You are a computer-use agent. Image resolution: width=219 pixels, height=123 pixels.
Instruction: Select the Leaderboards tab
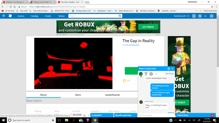coord(112,95)
